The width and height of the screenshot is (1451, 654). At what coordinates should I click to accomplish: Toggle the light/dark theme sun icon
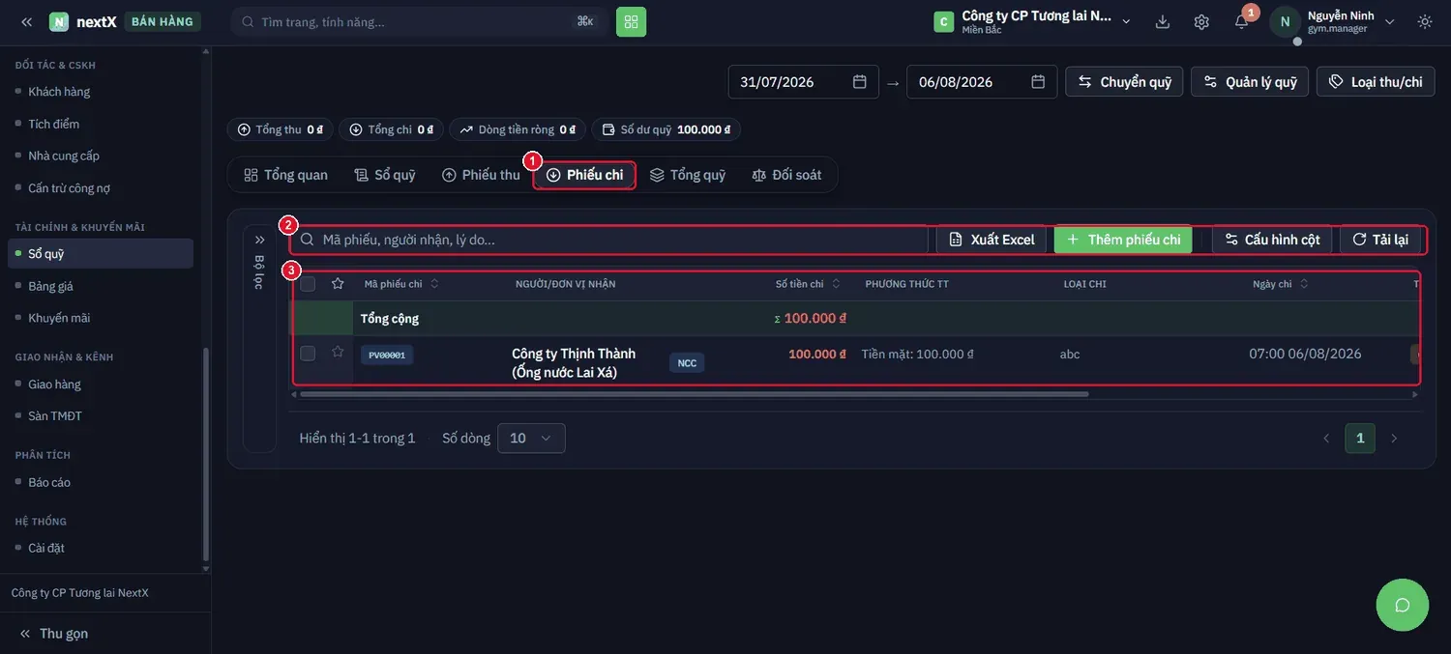pos(1425,21)
